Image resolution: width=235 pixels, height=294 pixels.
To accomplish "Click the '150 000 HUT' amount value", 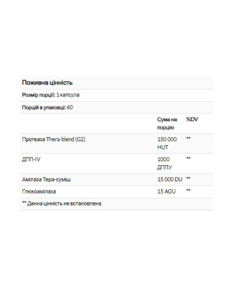I will pyautogui.click(x=167, y=143).
